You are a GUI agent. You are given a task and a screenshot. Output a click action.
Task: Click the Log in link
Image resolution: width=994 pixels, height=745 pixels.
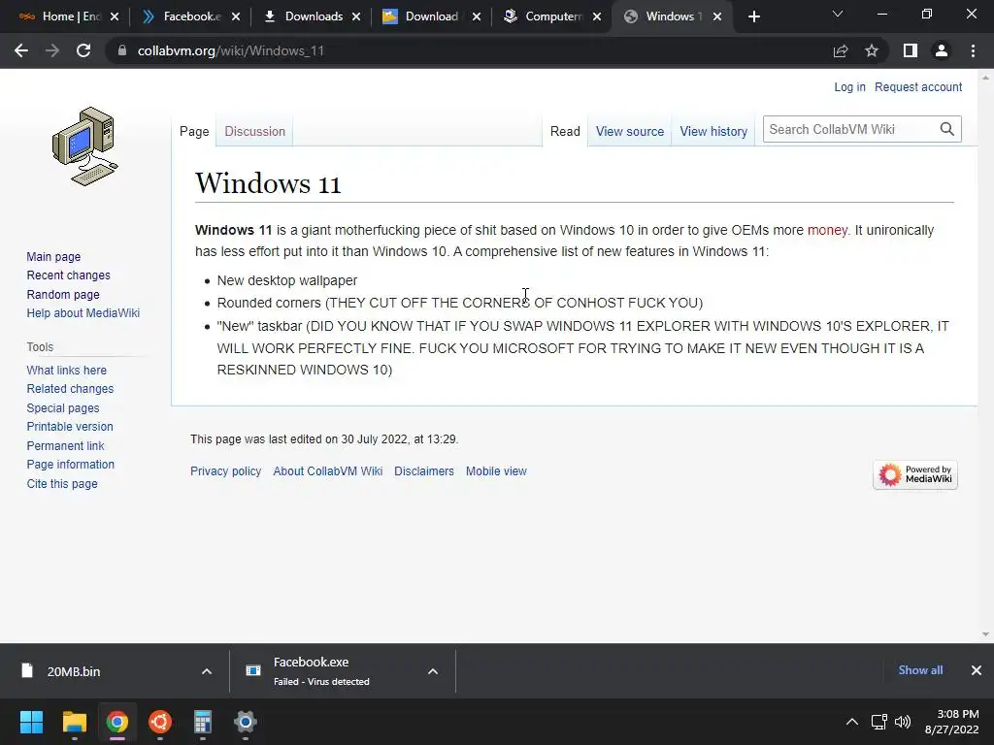pos(849,86)
